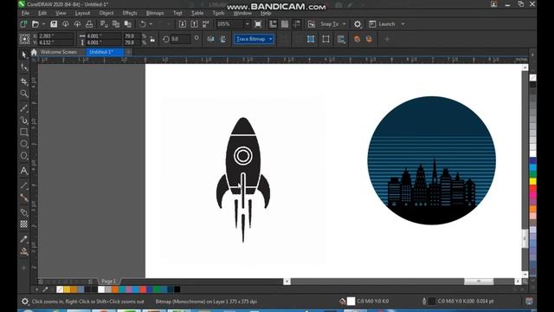Mirror the bitmap vertically
Screen dimensions: 554x312
tap(223, 39)
